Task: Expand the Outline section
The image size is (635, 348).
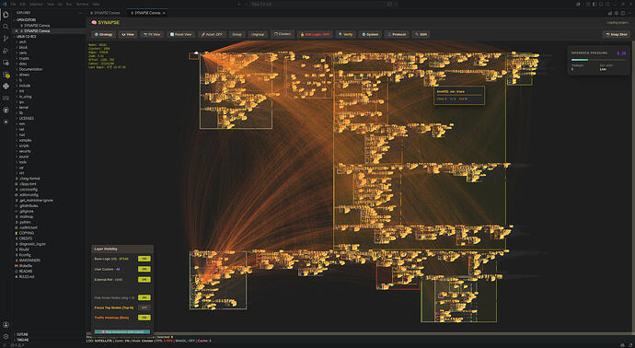Action: pyautogui.click(x=23, y=334)
